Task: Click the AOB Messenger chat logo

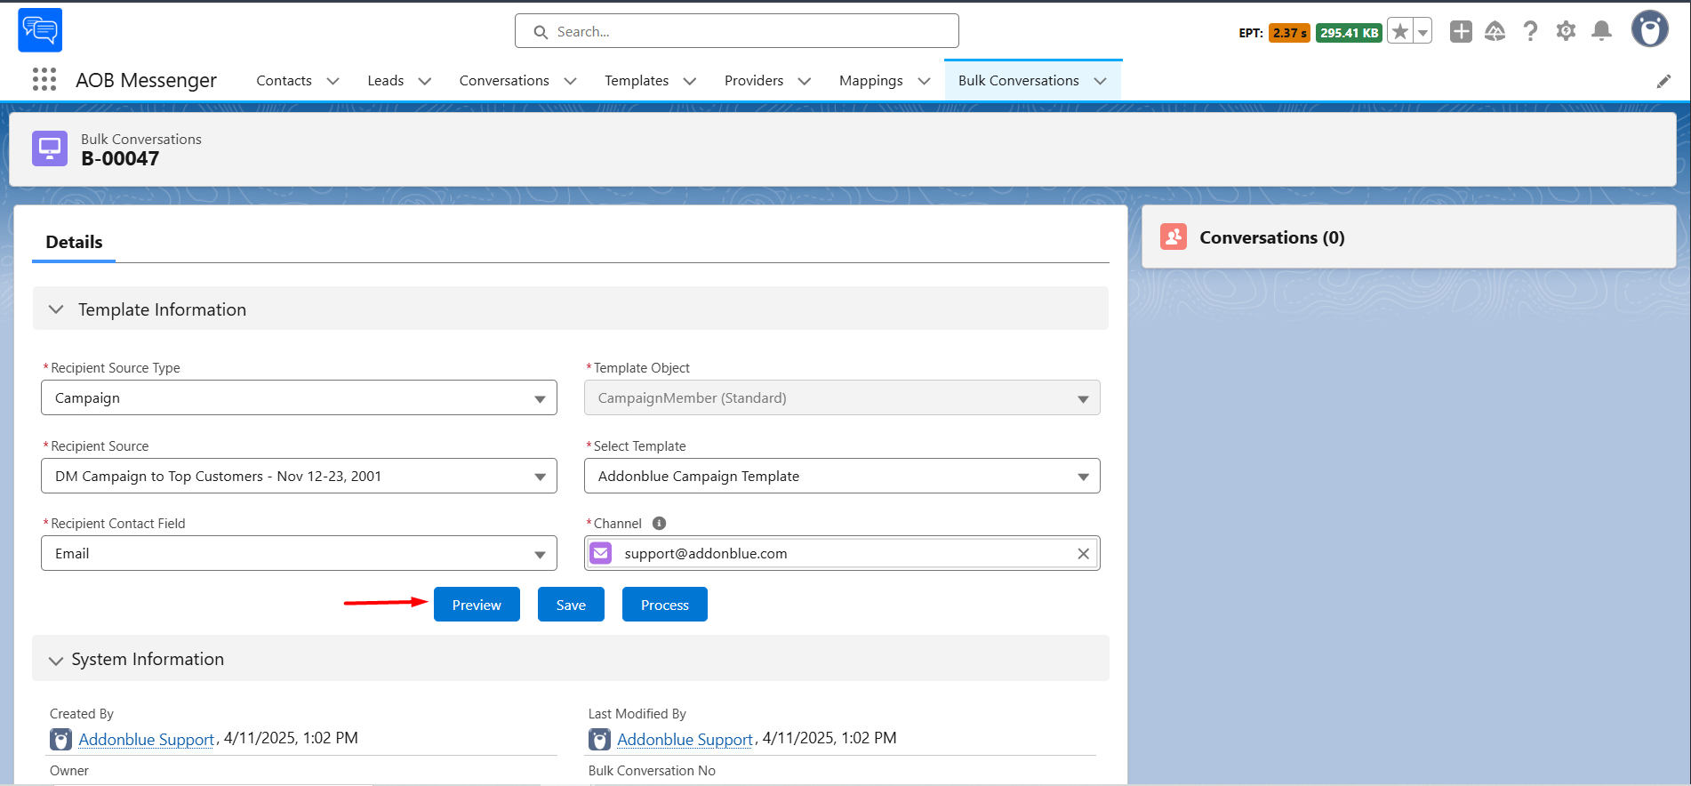Action: coord(40,30)
